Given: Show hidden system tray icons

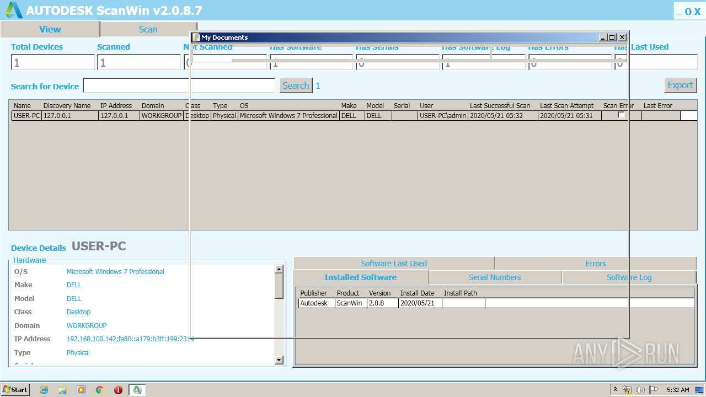Looking at the screenshot, I should (615, 390).
